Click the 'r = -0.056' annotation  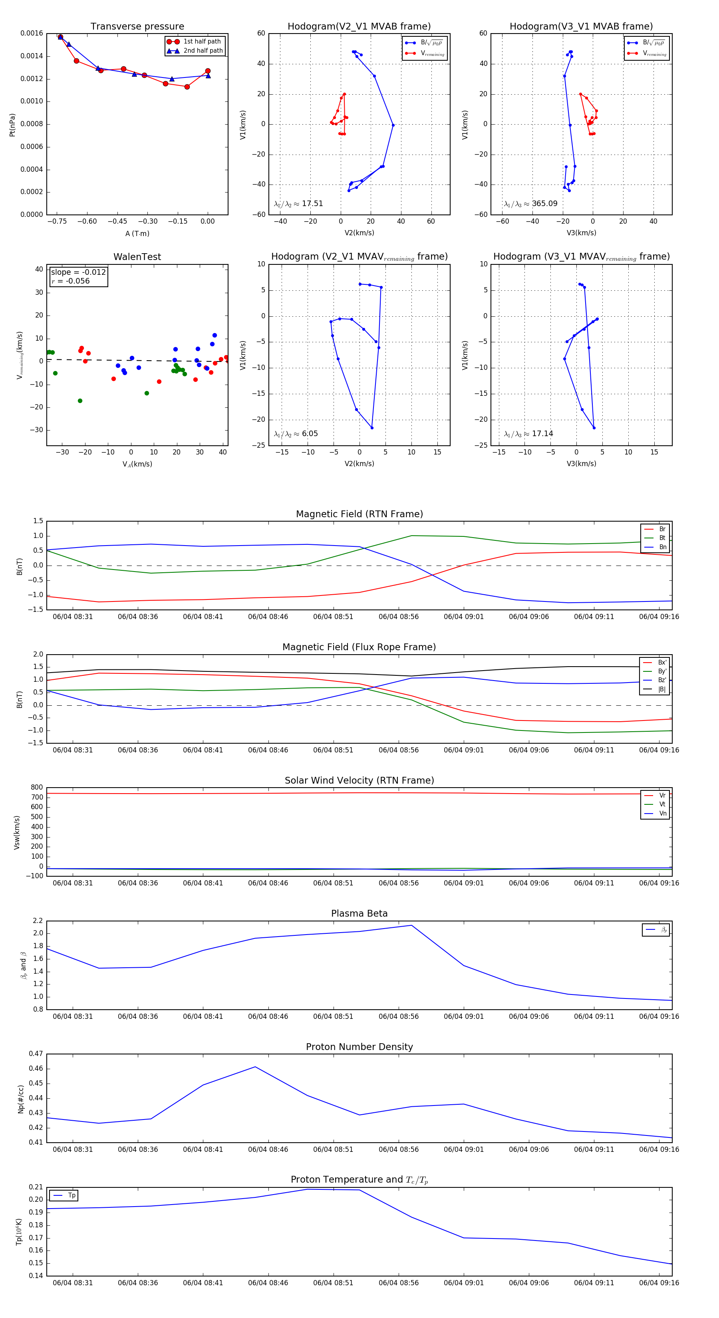coord(70,281)
